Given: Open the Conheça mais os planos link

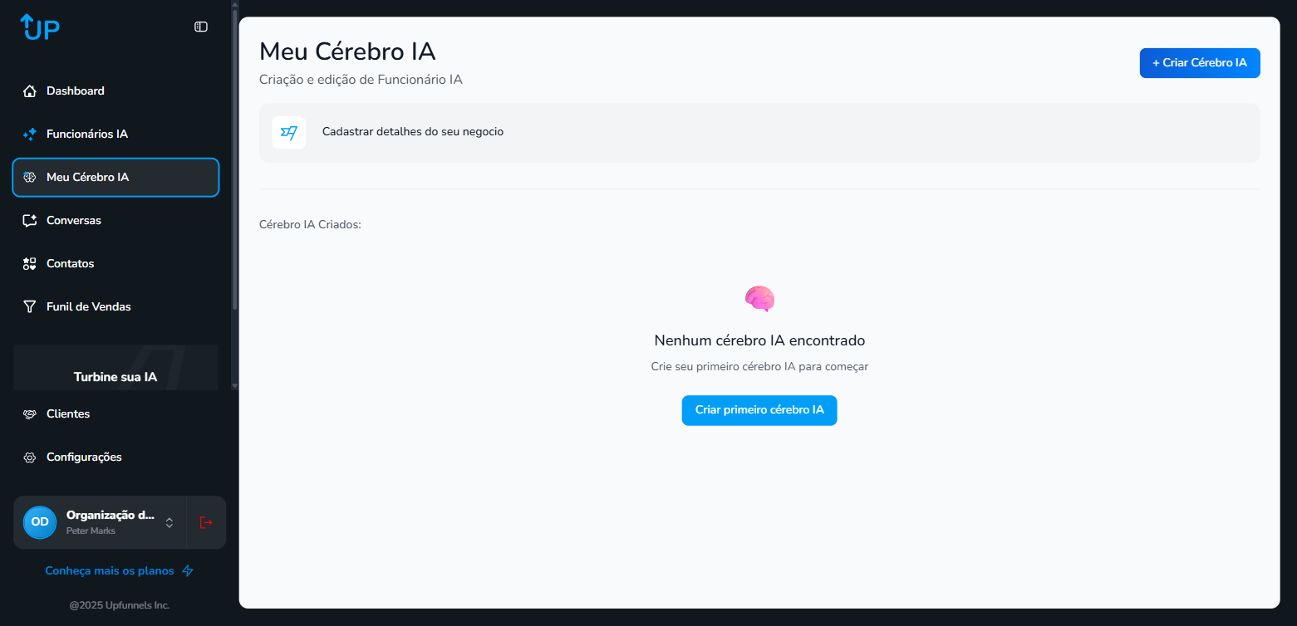Looking at the screenshot, I should 110,570.
